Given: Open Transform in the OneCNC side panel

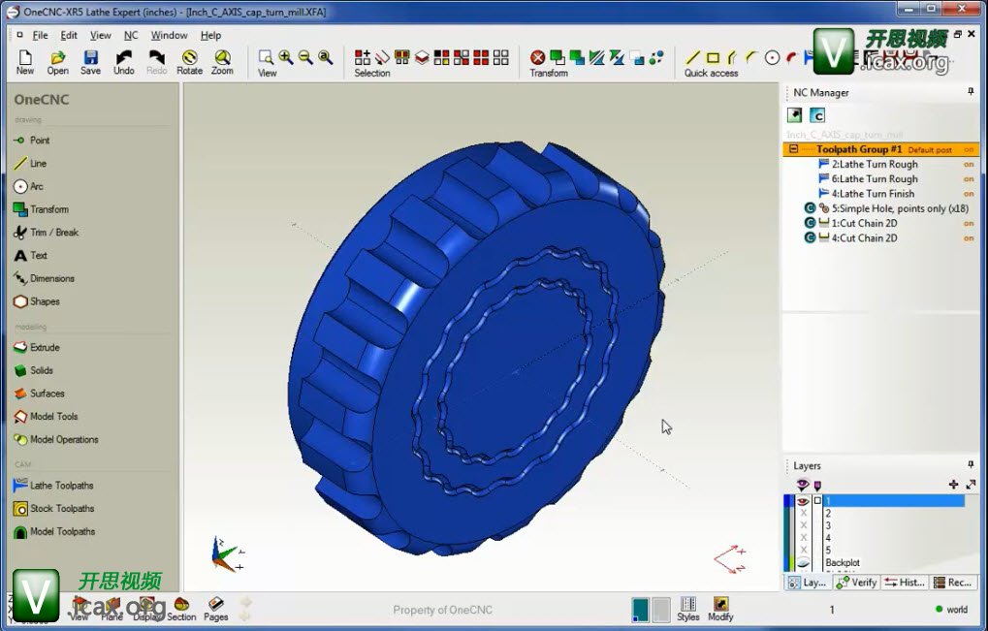Looking at the screenshot, I should 41,209.
